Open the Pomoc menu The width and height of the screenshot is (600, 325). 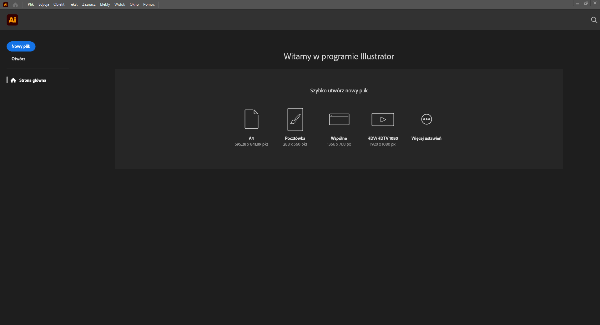149,4
